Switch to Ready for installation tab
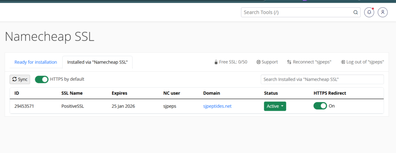Screen dimensions: 396x153 (x=36, y=62)
